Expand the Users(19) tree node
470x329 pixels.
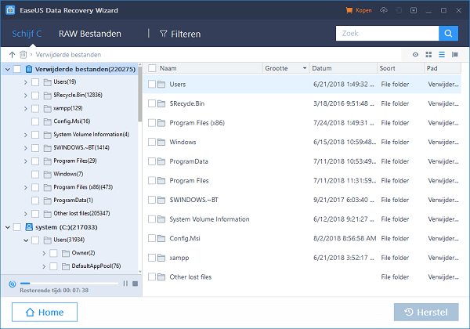pyautogui.click(x=26, y=82)
